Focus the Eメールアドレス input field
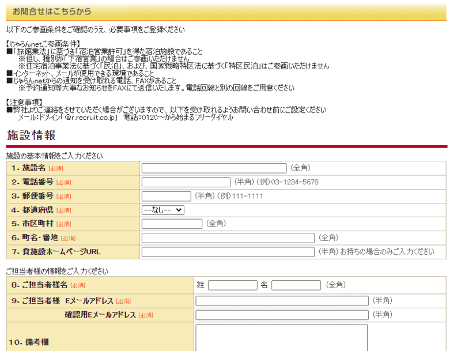This screenshot has width=461, height=351. (x=282, y=301)
